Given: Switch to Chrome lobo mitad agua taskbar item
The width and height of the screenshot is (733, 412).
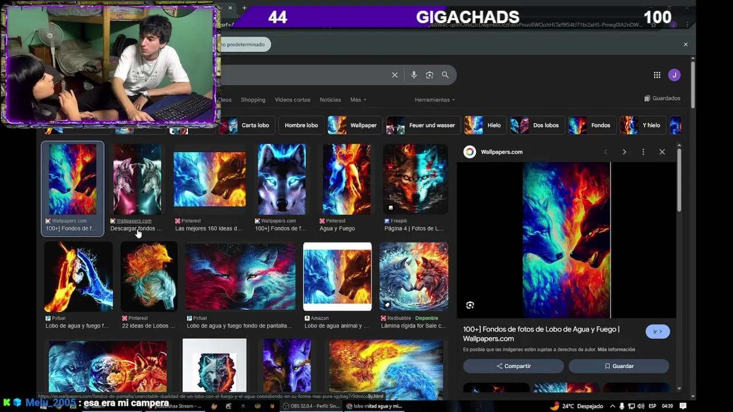Looking at the screenshot, I should 375,406.
